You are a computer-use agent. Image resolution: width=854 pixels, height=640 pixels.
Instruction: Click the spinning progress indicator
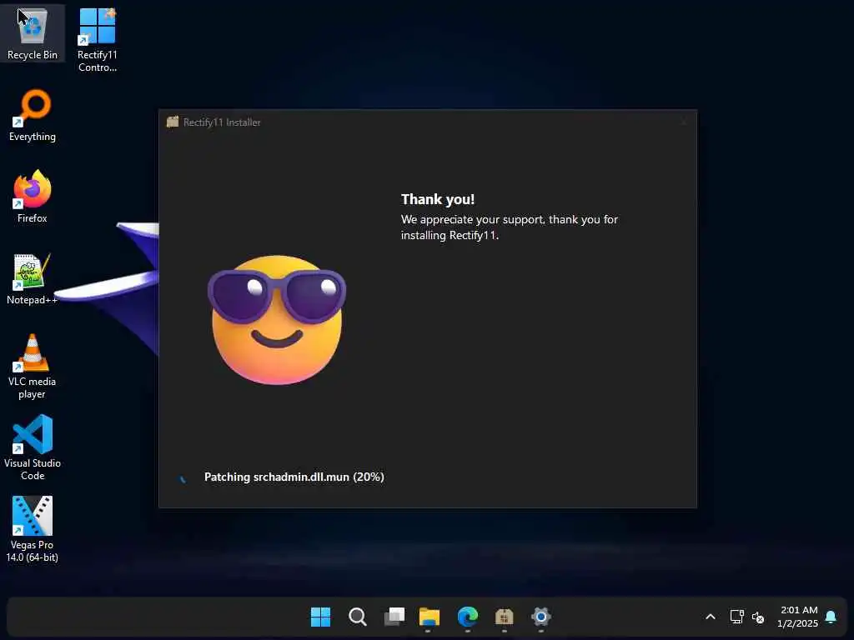click(183, 477)
